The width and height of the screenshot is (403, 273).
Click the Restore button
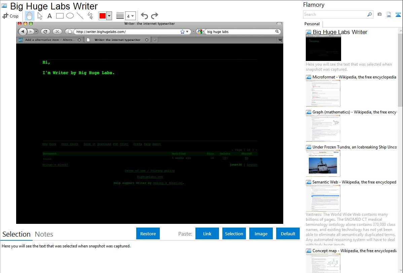pos(148,234)
